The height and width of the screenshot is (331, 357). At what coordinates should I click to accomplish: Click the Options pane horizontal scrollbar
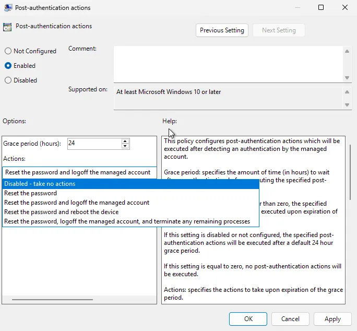pos(52,300)
